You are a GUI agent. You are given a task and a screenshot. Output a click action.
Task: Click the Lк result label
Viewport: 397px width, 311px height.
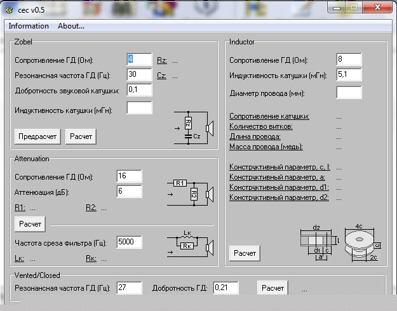[19, 258]
